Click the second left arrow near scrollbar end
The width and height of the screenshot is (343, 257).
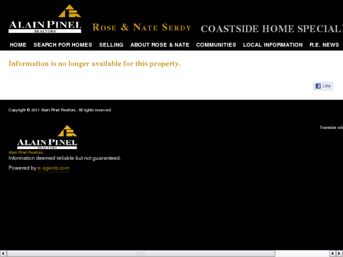[333, 254]
